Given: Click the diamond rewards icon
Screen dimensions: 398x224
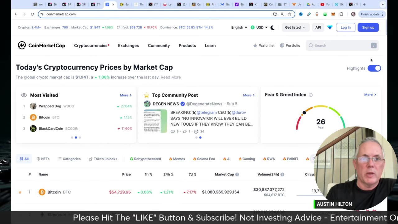Looking at the screenshot, I should (x=330, y=27).
